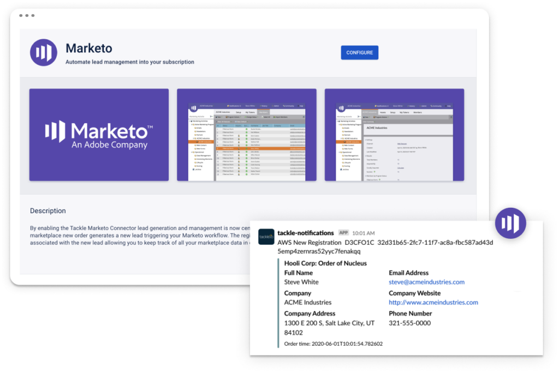
Task: Click the 10:01 AM message timestamp
Action: pos(363,233)
